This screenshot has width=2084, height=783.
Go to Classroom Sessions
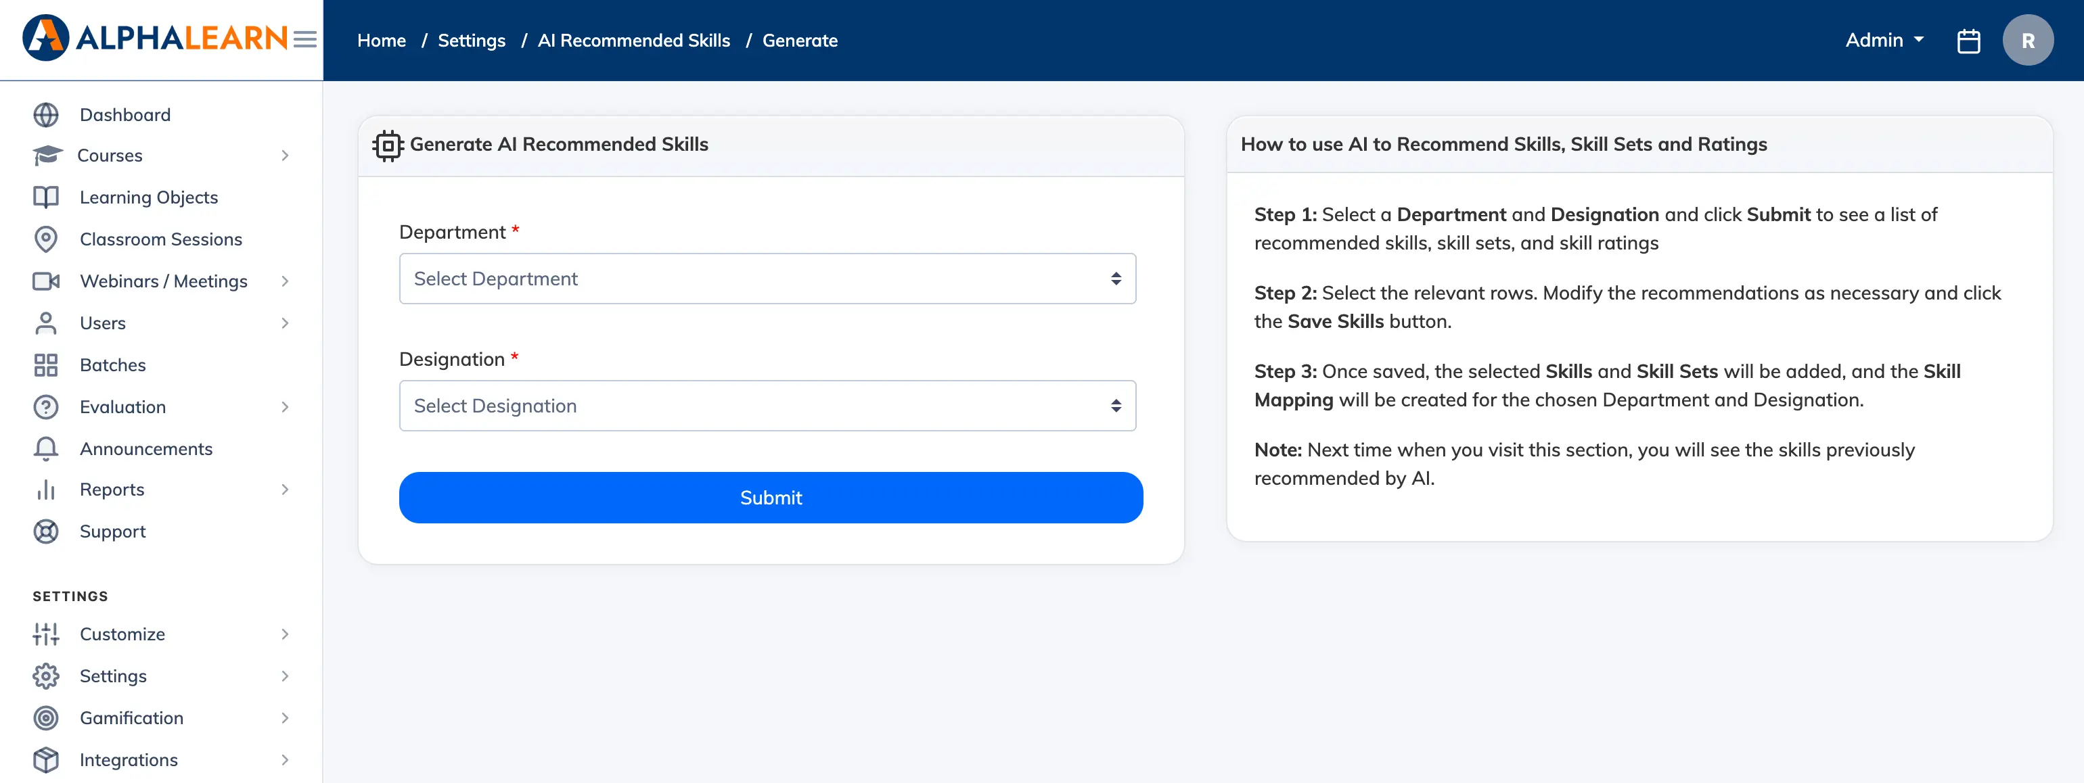coord(161,239)
